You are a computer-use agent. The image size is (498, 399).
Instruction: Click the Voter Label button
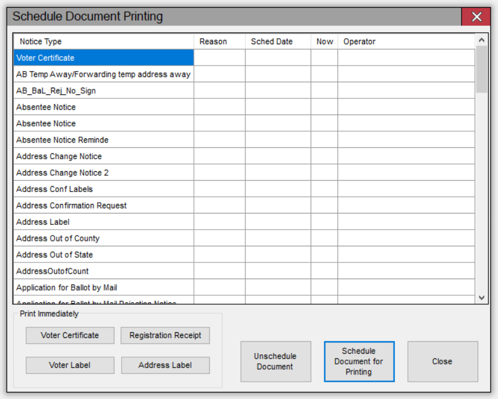coord(70,366)
